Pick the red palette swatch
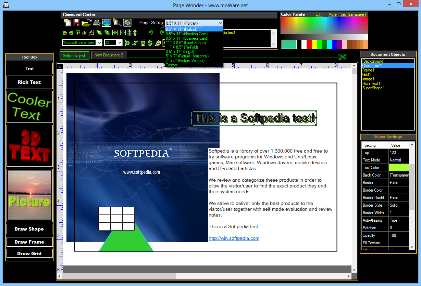421x286 pixels. pos(309,44)
